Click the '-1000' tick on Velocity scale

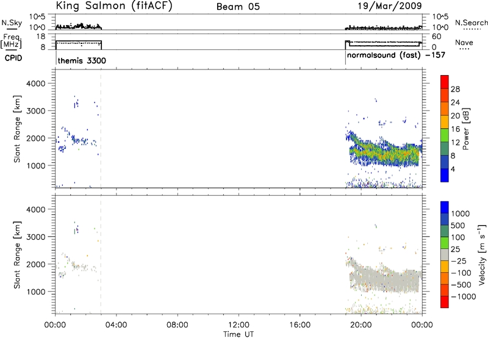click(463, 297)
